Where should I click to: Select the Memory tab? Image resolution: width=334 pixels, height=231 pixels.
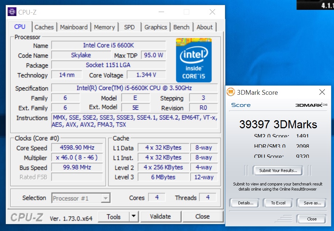click(104, 27)
